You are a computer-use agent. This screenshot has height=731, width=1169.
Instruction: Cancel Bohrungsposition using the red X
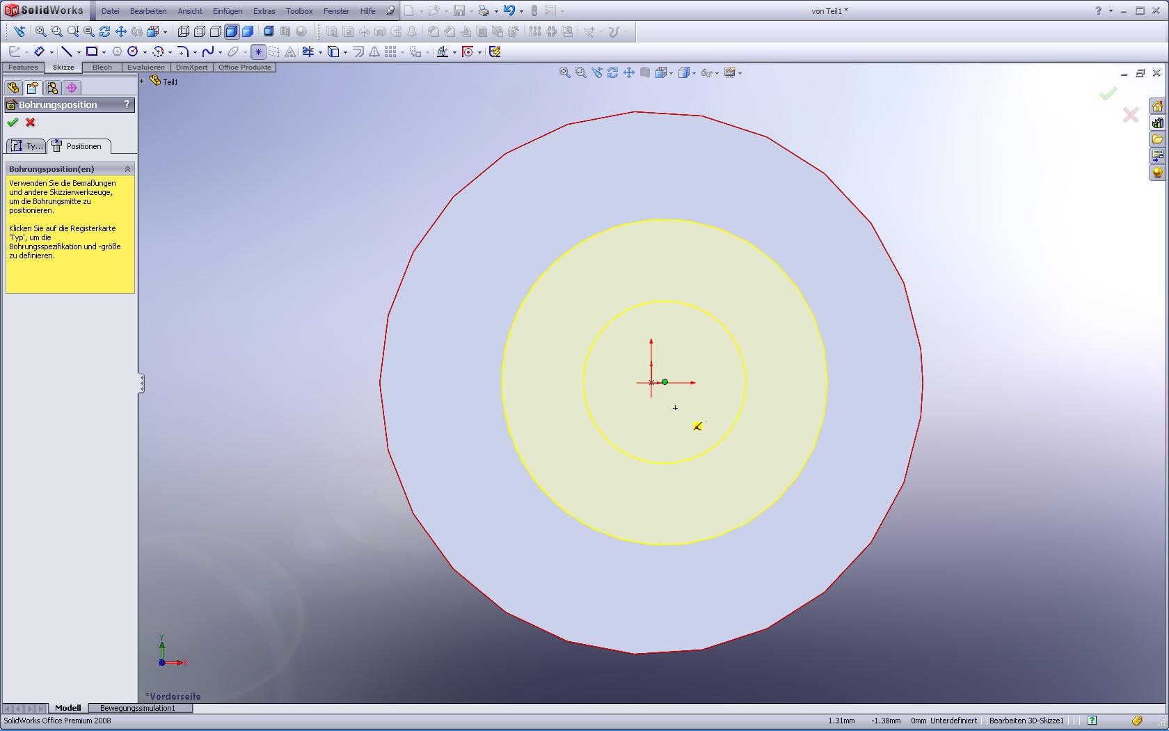coord(31,123)
